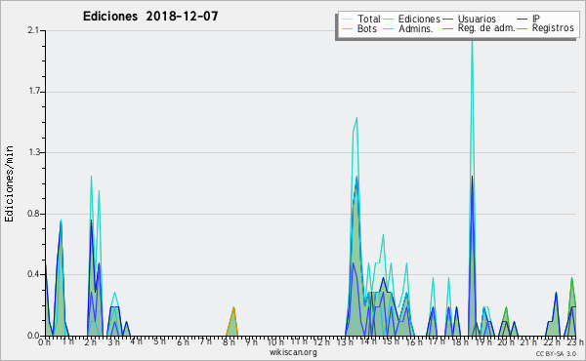This screenshot has height=361, width=586.
Task: Click the '0.4' y-axis value
Action: (x=33, y=274)
